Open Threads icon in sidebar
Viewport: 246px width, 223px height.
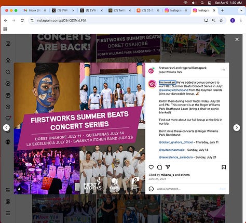tap(8, 202)
